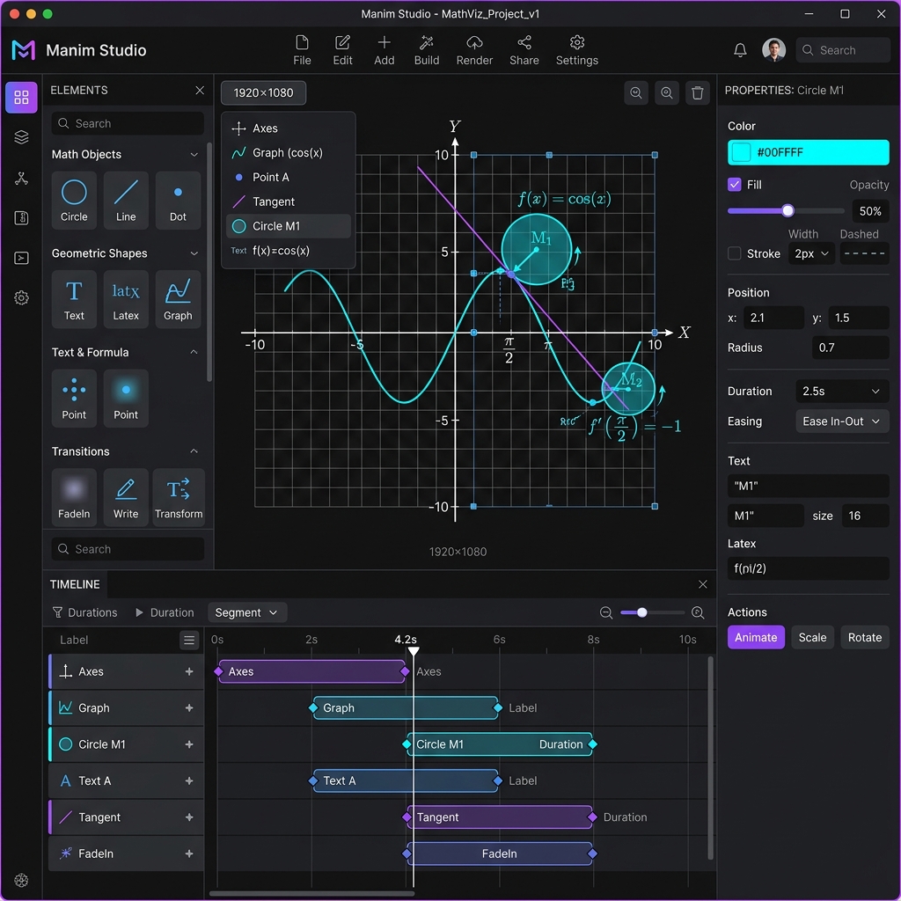
Task: Choose the Transform transition
Action: 179,497
